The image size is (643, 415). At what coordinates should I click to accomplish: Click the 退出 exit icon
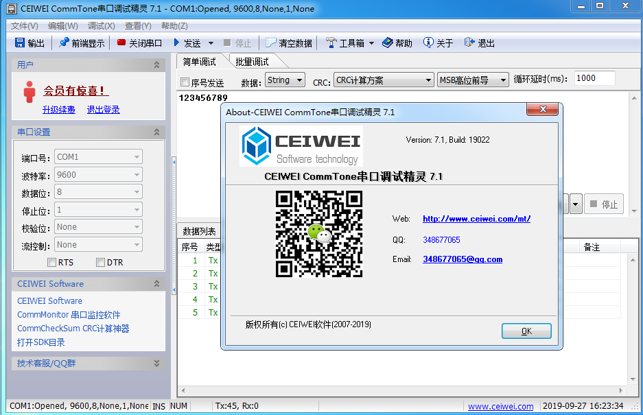coord(469,43)
